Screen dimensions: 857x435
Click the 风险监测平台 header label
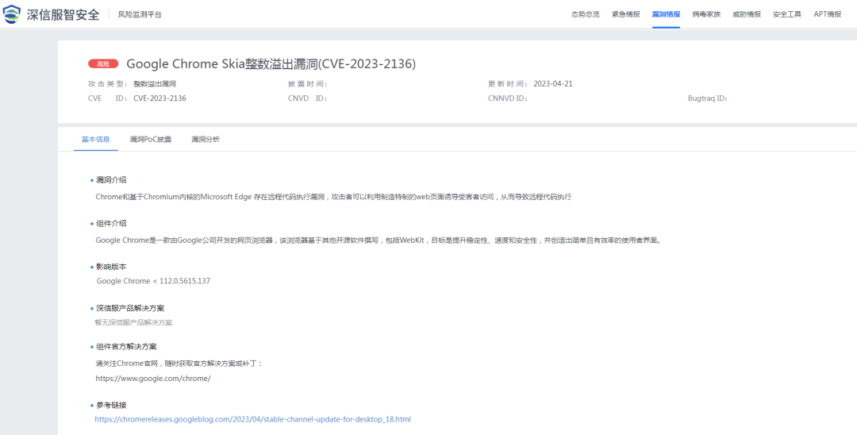click(x=140, y=15)
